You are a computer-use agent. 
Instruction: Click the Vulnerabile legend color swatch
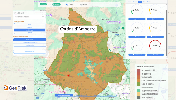coord(138,77)
